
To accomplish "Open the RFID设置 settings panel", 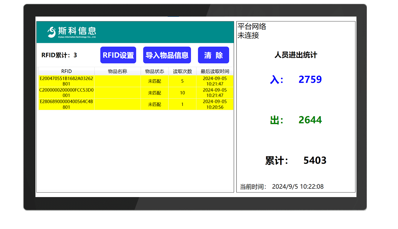I will point(118,55).
